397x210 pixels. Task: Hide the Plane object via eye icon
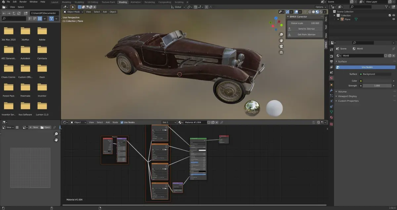[394, 19]
